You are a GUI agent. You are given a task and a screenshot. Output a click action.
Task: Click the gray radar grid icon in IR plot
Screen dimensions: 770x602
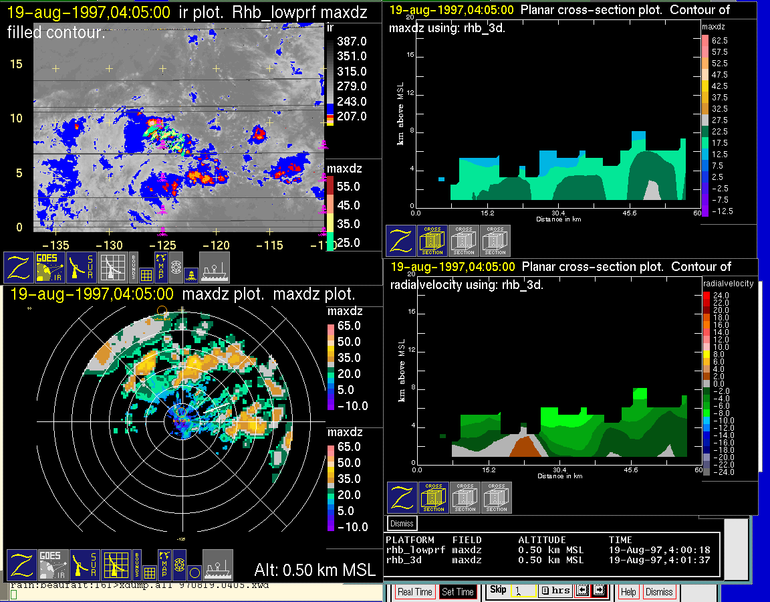coord(113,268)
